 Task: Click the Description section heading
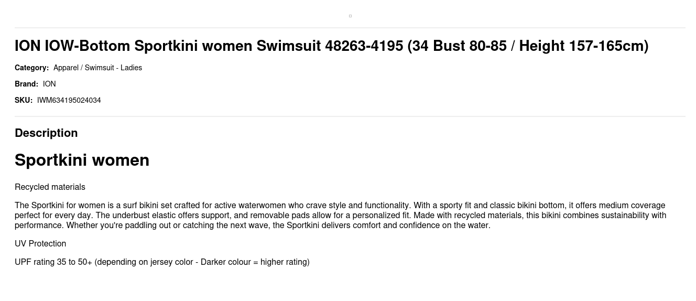click(x=46, y=133)
